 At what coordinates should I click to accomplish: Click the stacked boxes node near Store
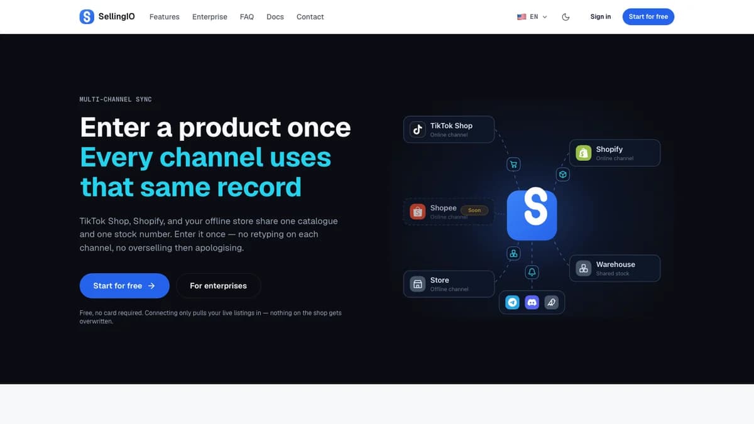point(513,254)
